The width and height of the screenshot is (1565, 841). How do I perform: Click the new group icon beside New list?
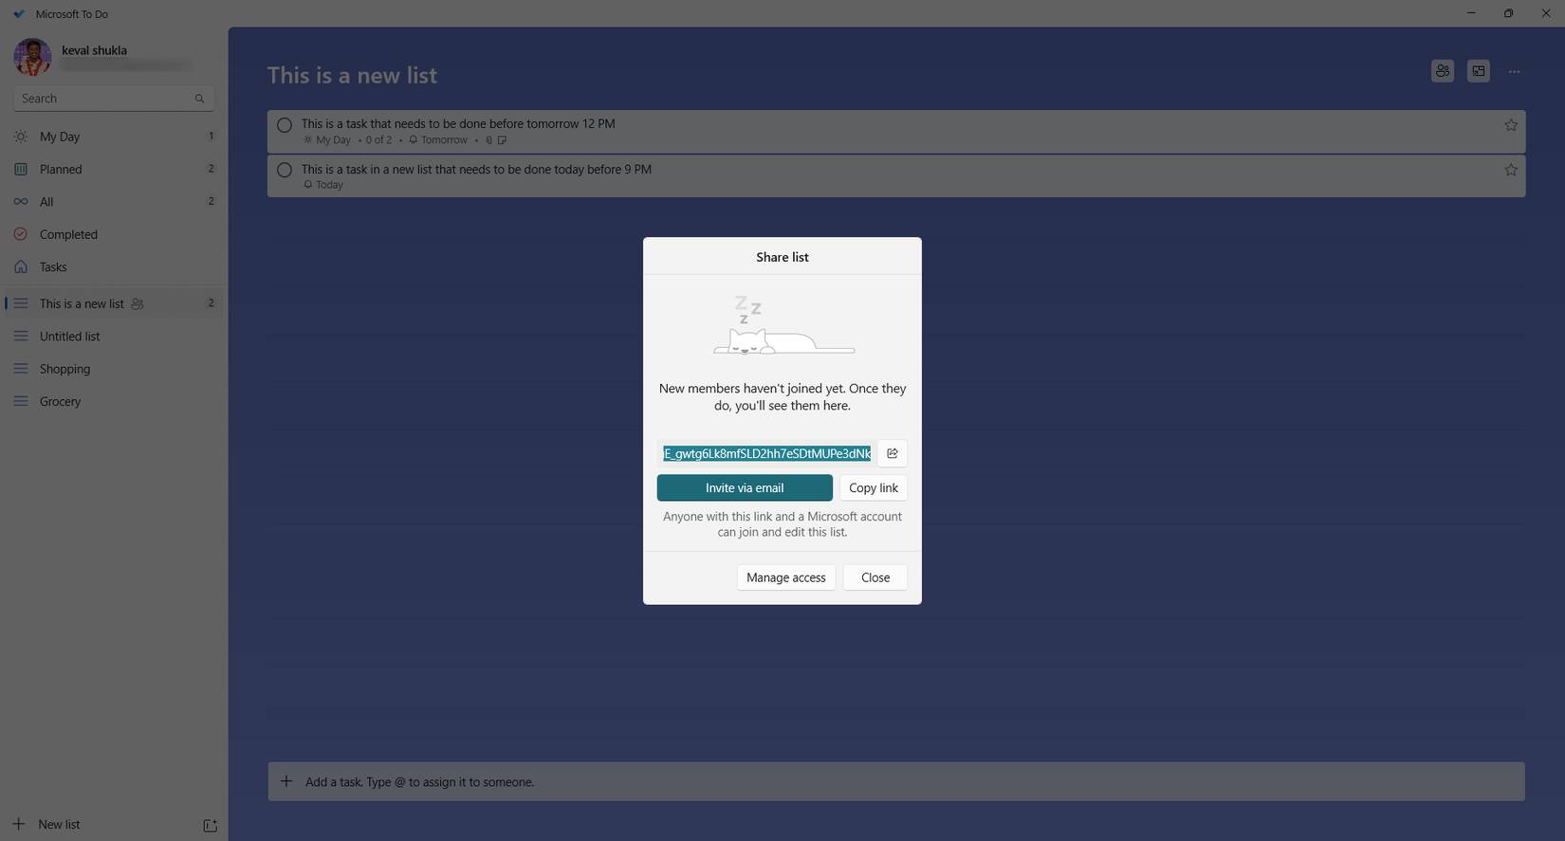tap(211, 825)
